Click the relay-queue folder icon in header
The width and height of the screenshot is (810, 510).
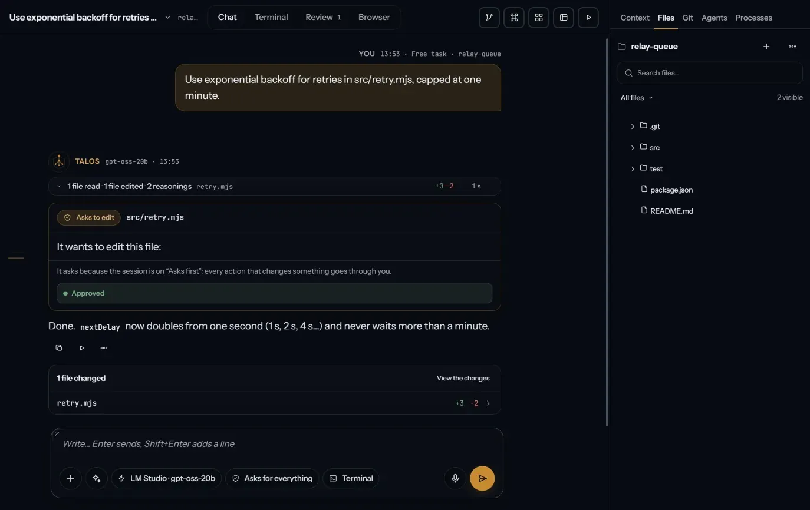click(621, 47)
